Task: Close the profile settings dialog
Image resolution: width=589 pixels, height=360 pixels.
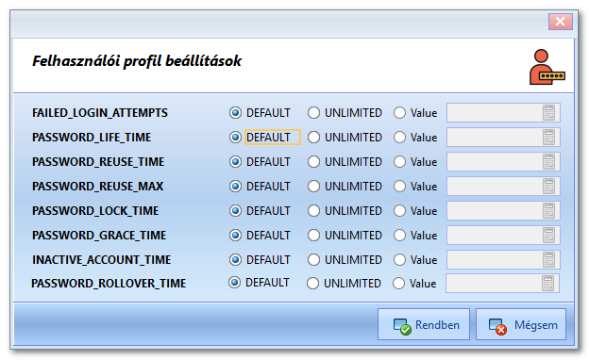Action: 560,22
